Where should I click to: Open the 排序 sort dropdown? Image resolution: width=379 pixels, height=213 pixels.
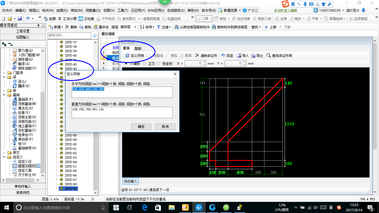147,27
